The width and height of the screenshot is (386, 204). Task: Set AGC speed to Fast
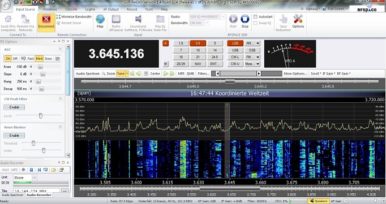pos(31,59)
